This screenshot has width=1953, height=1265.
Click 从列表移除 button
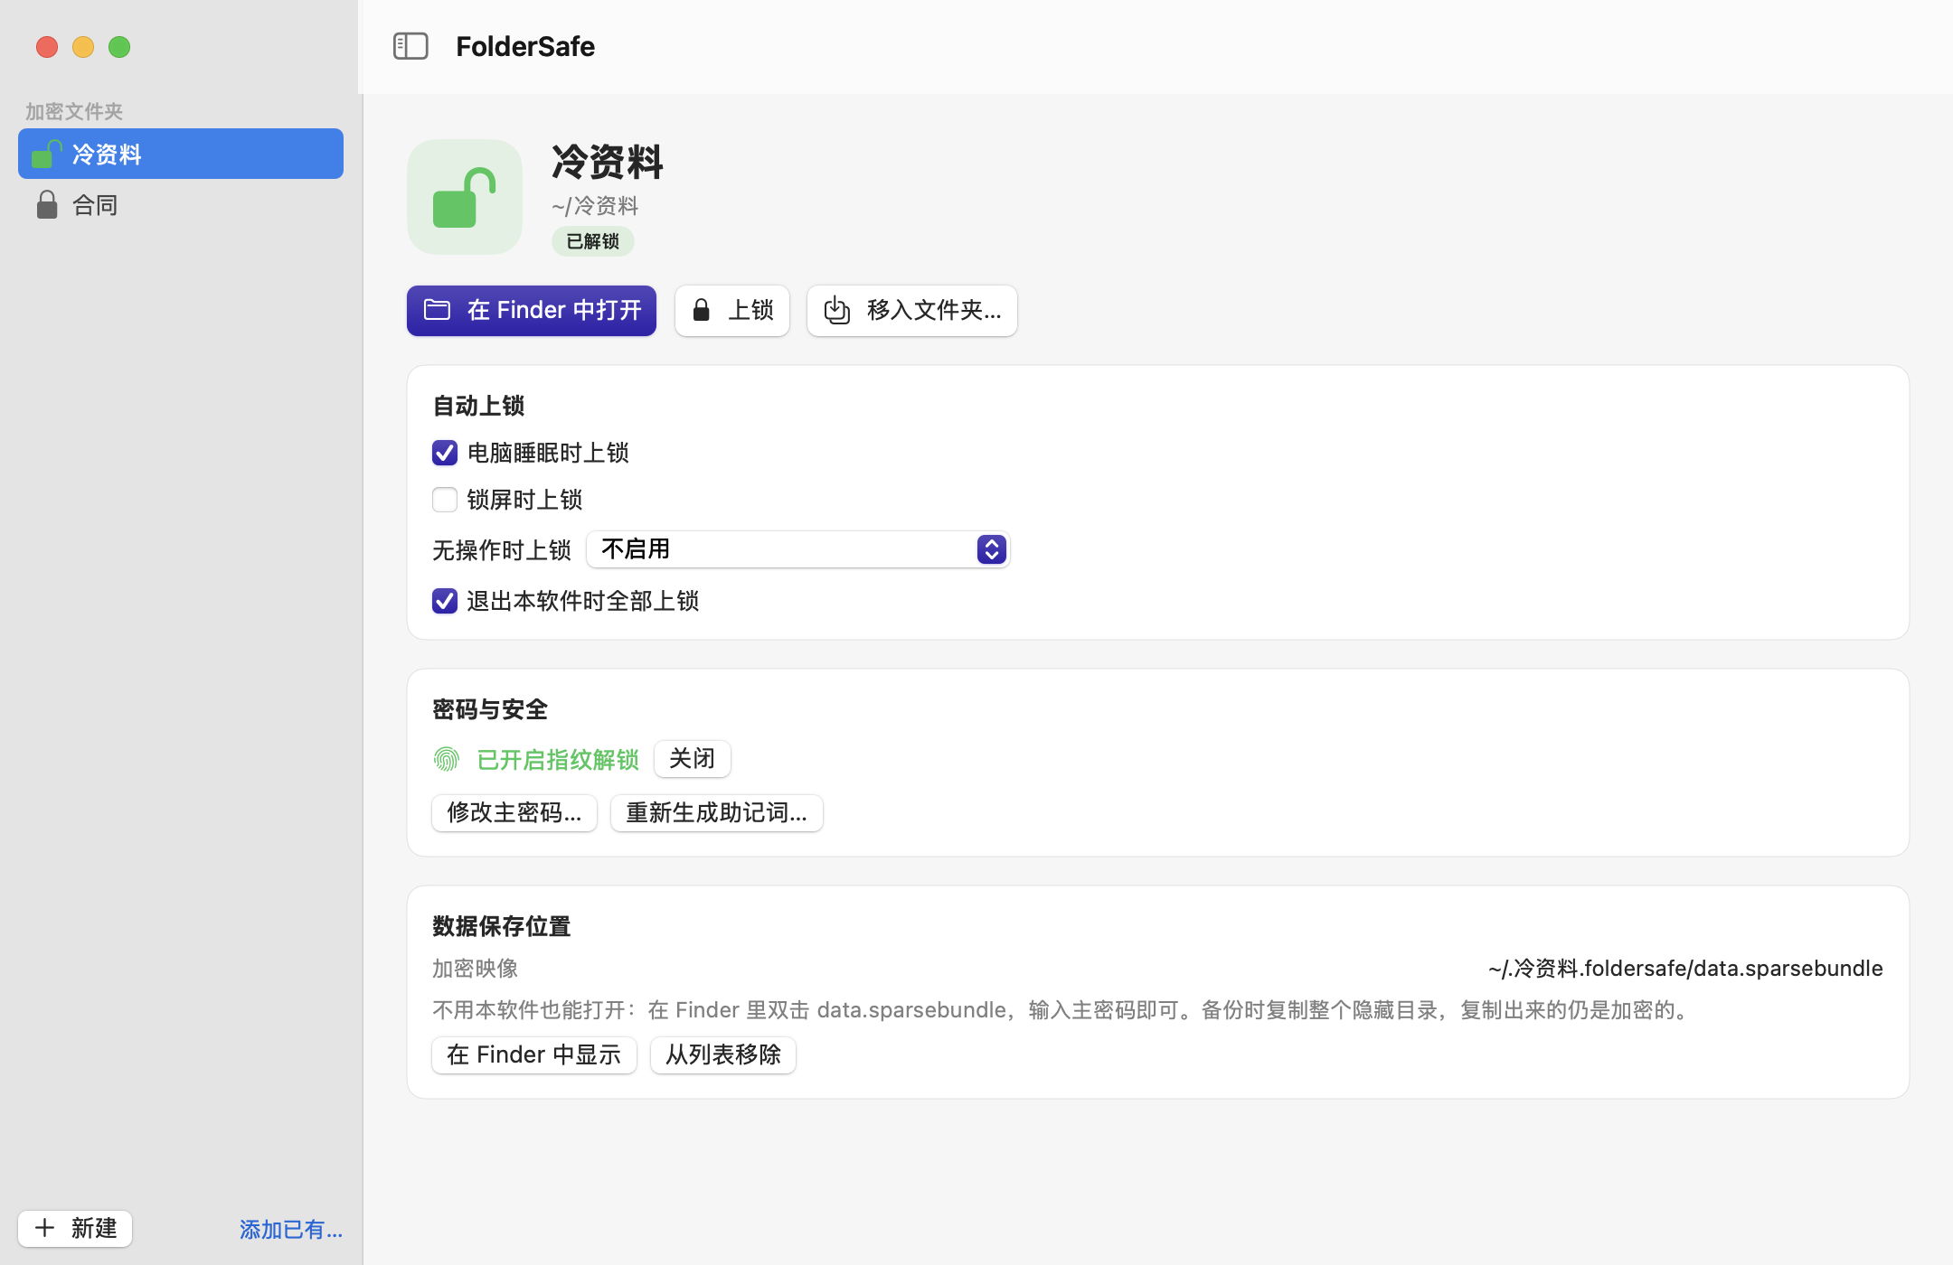coord(723,1055)
